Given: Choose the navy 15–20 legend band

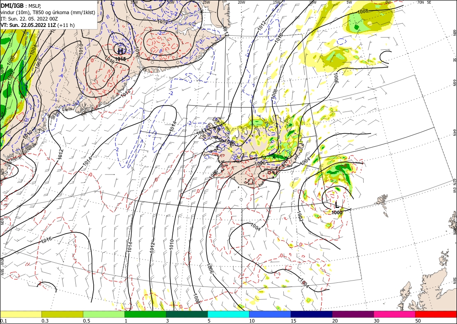Looking at the screenshot, I should tap(312, 314).
